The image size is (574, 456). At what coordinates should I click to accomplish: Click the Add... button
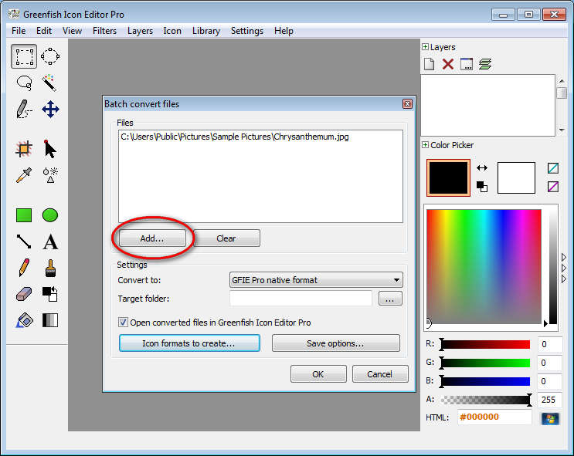[152, 238]
